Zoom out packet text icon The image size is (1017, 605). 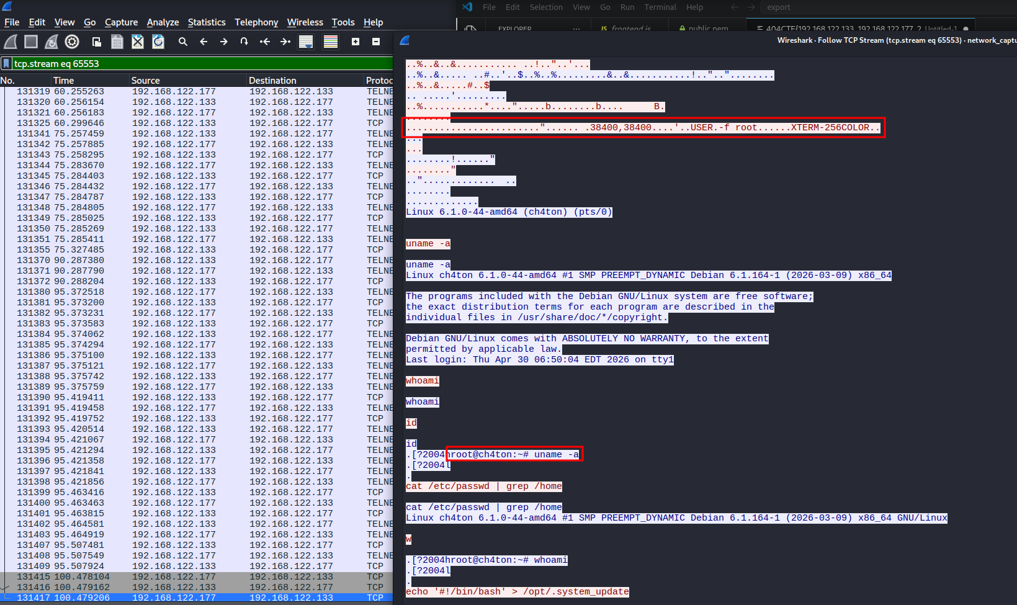(x=376, y=42)
